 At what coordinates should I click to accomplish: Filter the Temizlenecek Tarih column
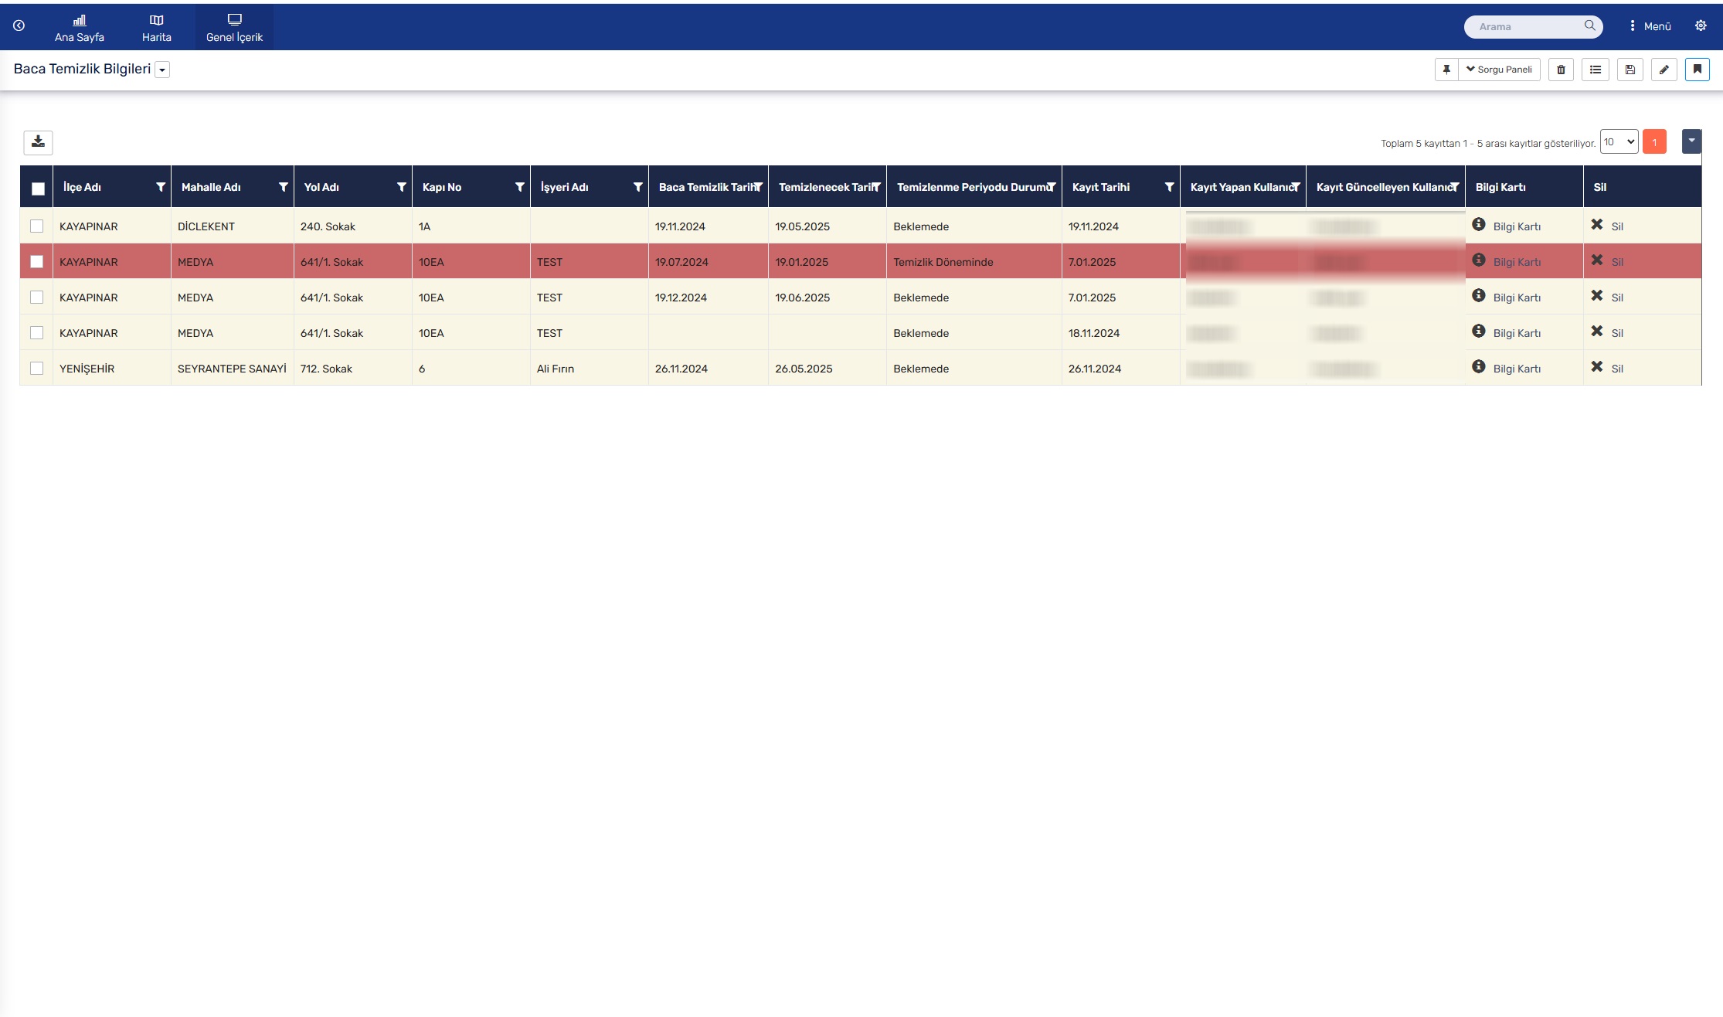tap(877, 187)
